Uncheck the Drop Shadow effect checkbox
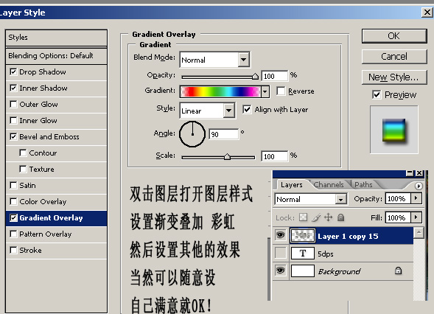 click(x=13, y=71)
